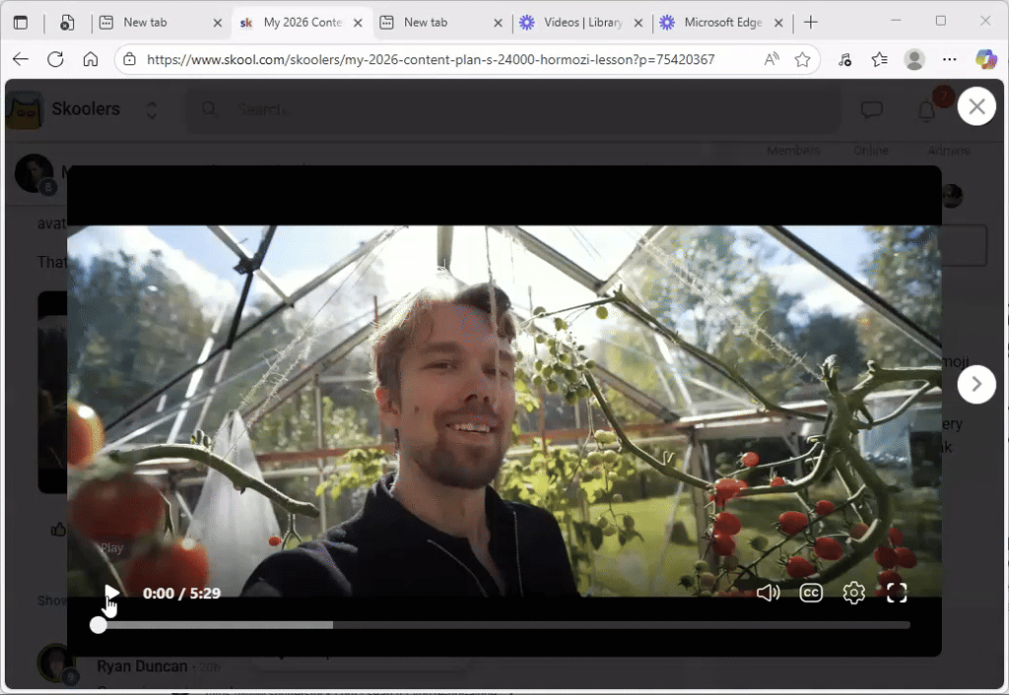This screenshot has height=695, width=1009.
Task: Click the skool.com address bar URL
Action: [x=431, y=59]
